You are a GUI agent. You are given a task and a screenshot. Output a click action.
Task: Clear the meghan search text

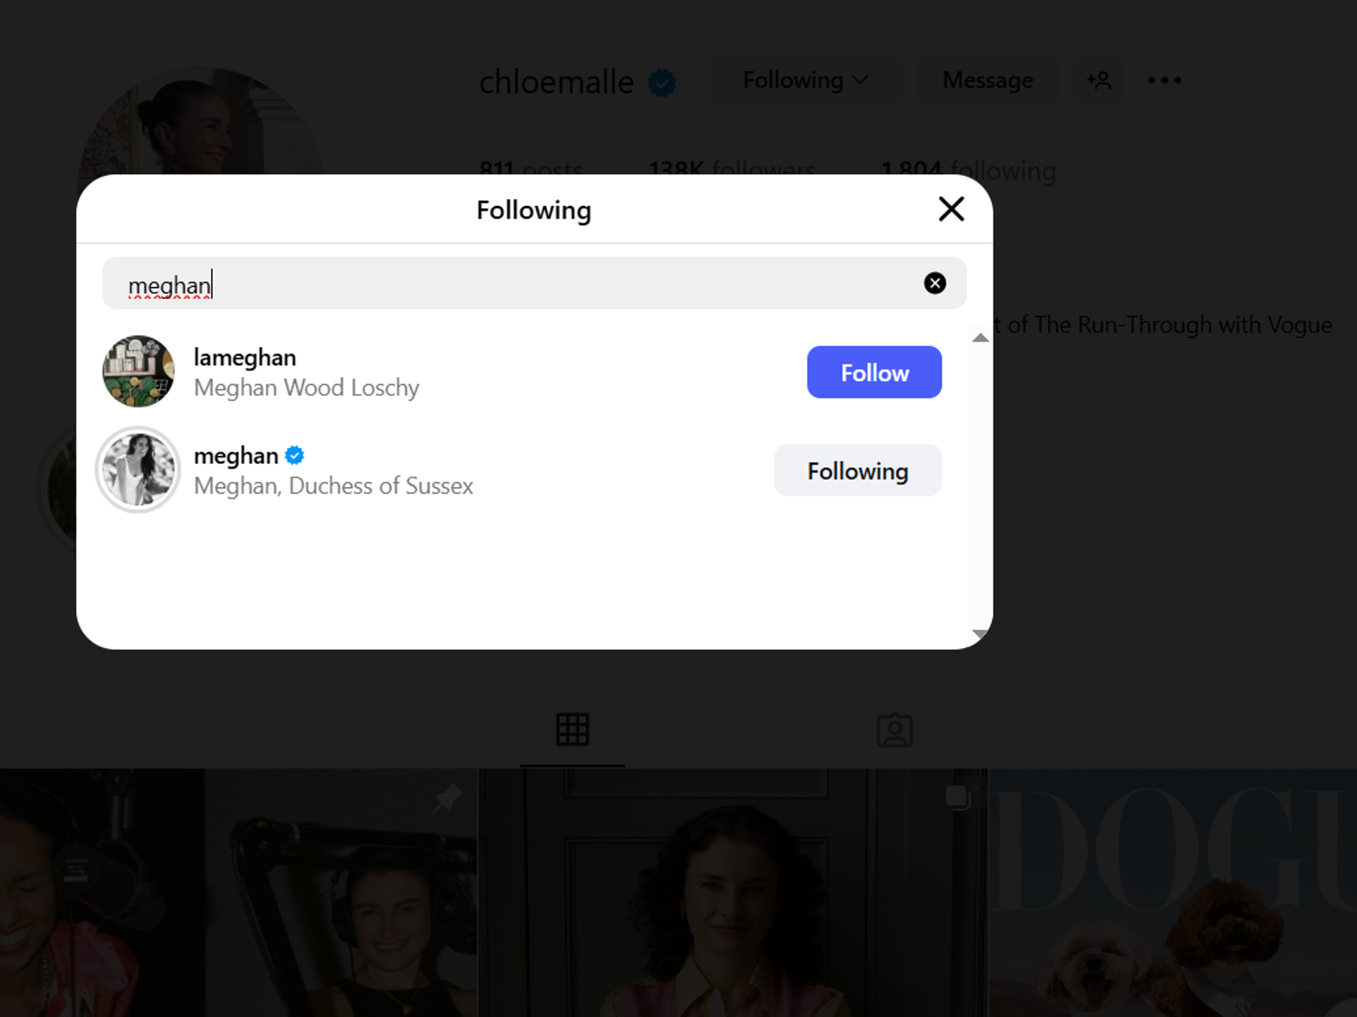click(x=935, y=283)
